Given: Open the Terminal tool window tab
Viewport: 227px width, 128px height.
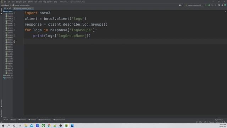Looking at the screenshot, I should coord(32,120).
